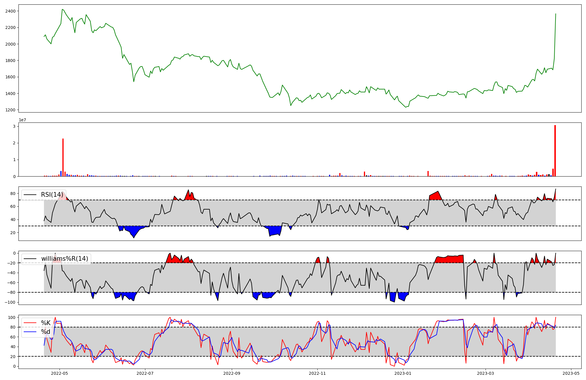The height and width of the screenshot is (380, 586).
Task: Click the 2023-05 date tick label
Action: tap(571, 373)
